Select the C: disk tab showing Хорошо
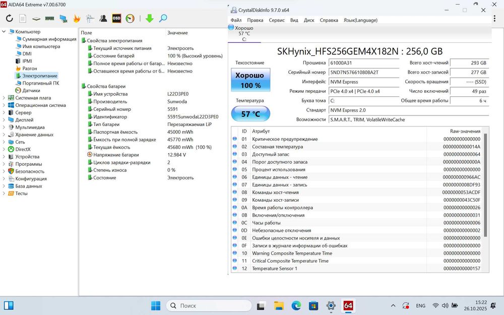The width and height of the screenshot is (504, 315). point(244,33)
